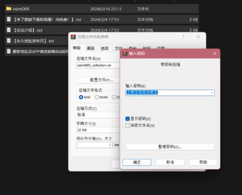Click the text file icon beside 【论坛介绍】.txt
Screen dimensions: 242x195
(9, 30)
